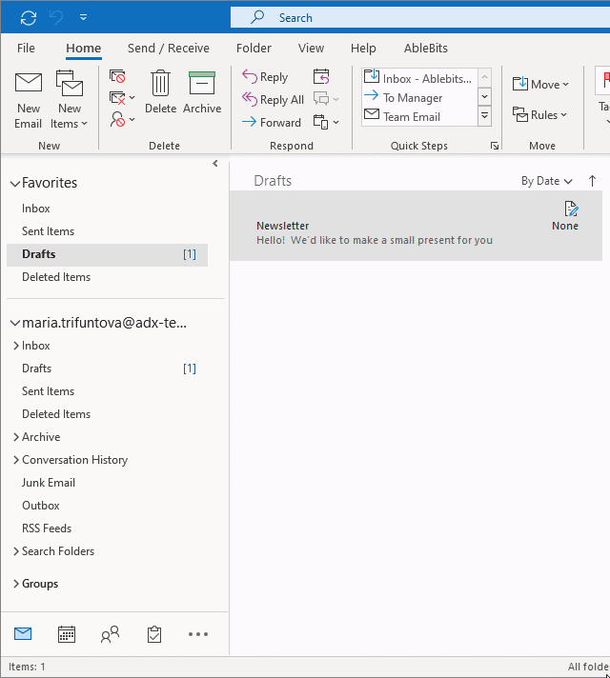Select the Newsletter draft message
This screenshot has height=678, width=610.
(x=416, y=226)
